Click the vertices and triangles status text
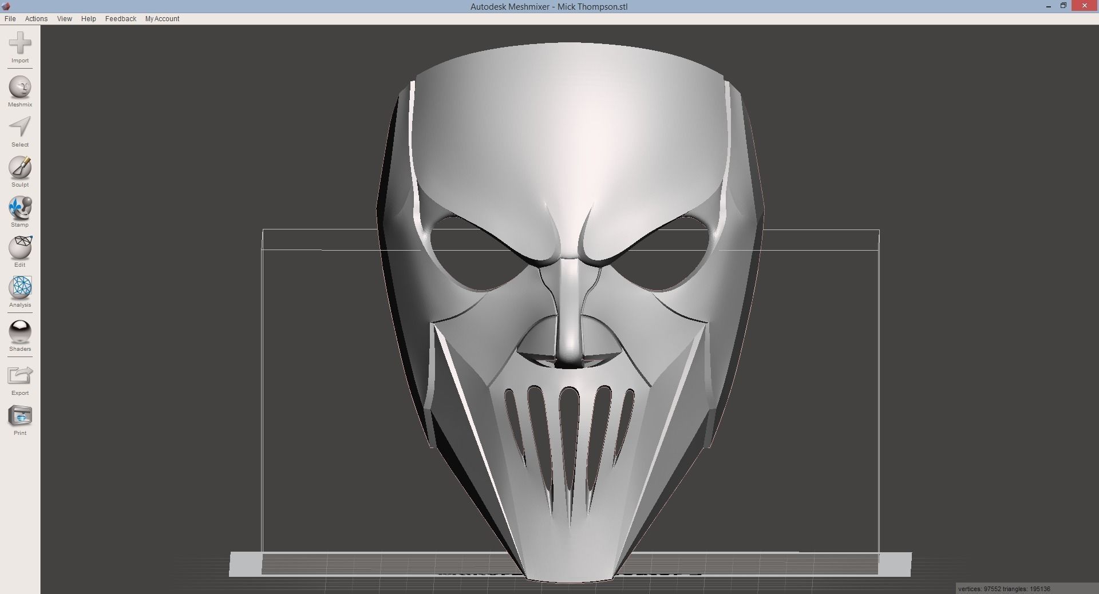Image resolution: width=1099 pixels, height=594 pixels. 1004,589
